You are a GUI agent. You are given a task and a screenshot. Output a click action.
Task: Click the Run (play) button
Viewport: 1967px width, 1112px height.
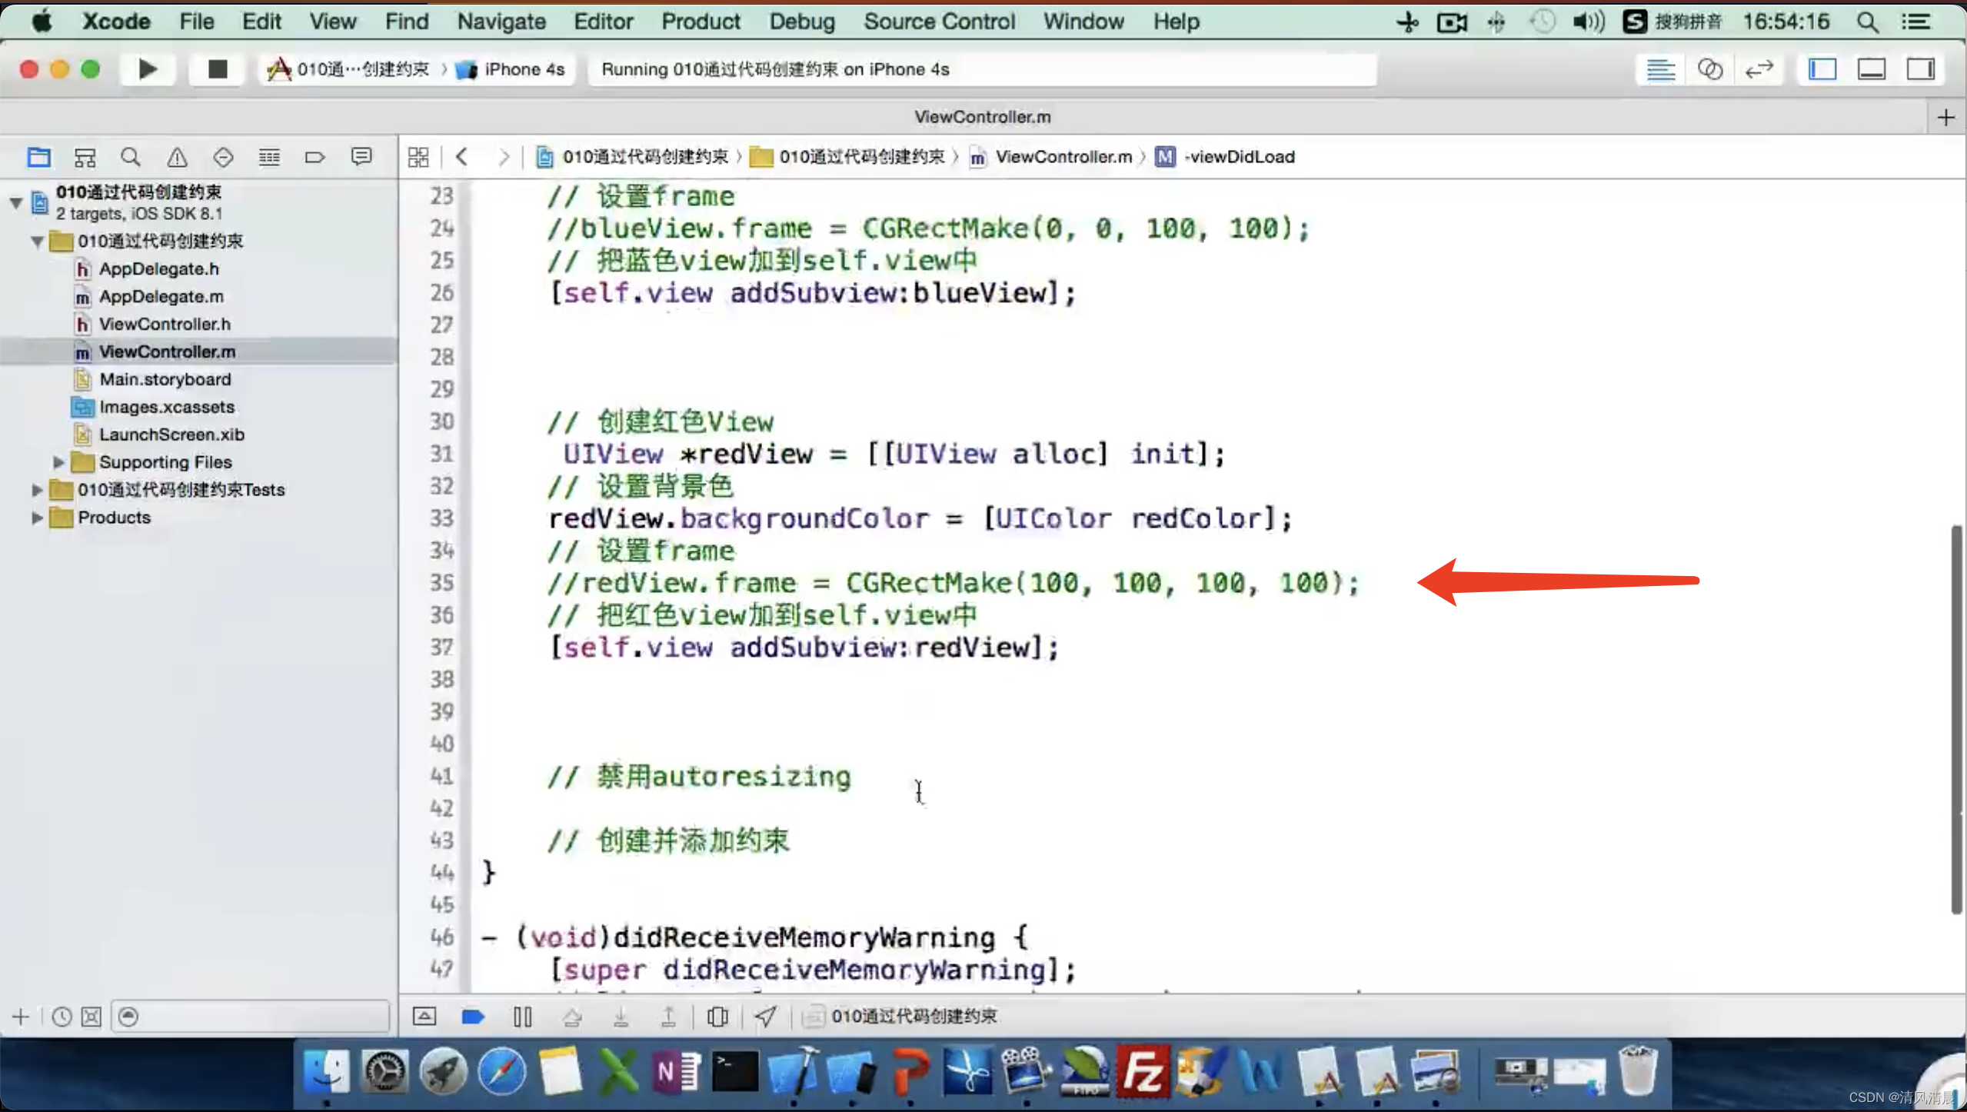[x=147, y=69]
